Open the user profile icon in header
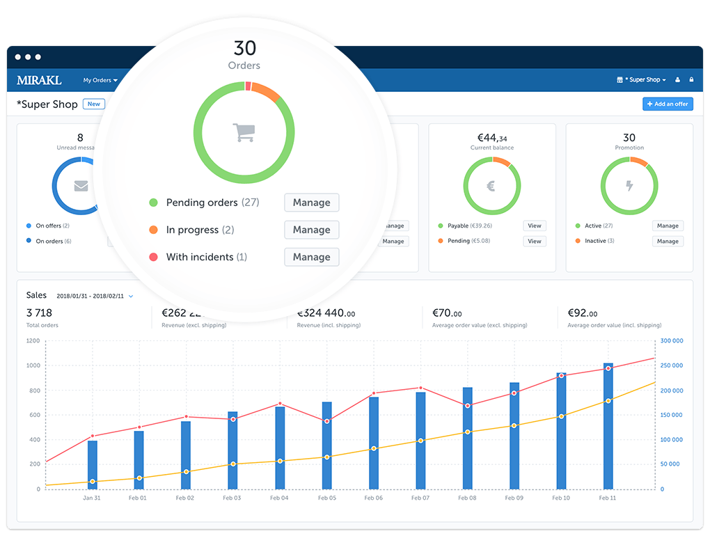 click(677, 80)
